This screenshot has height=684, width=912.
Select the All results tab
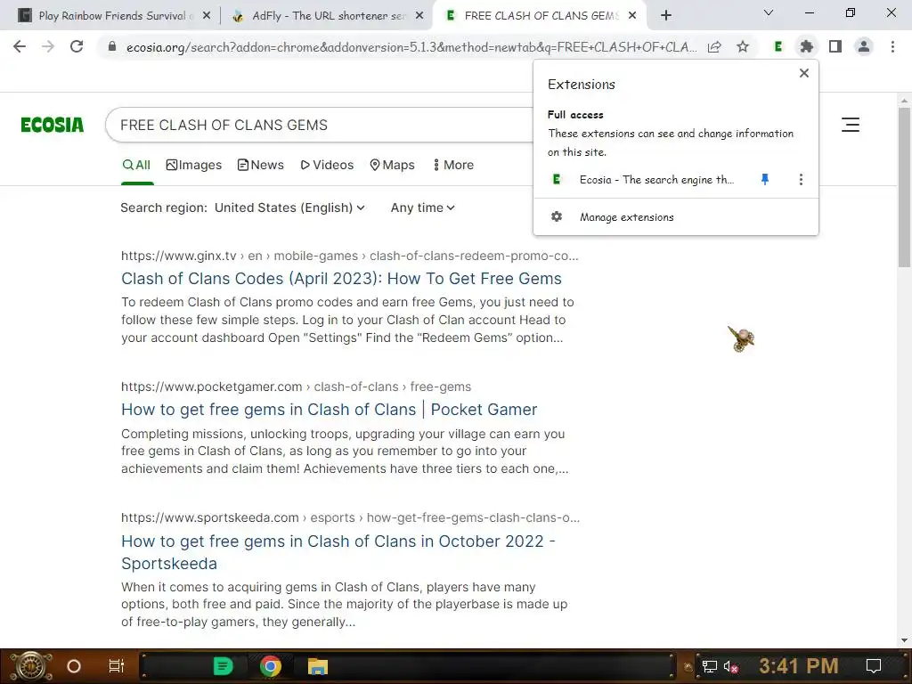[136, 165]
